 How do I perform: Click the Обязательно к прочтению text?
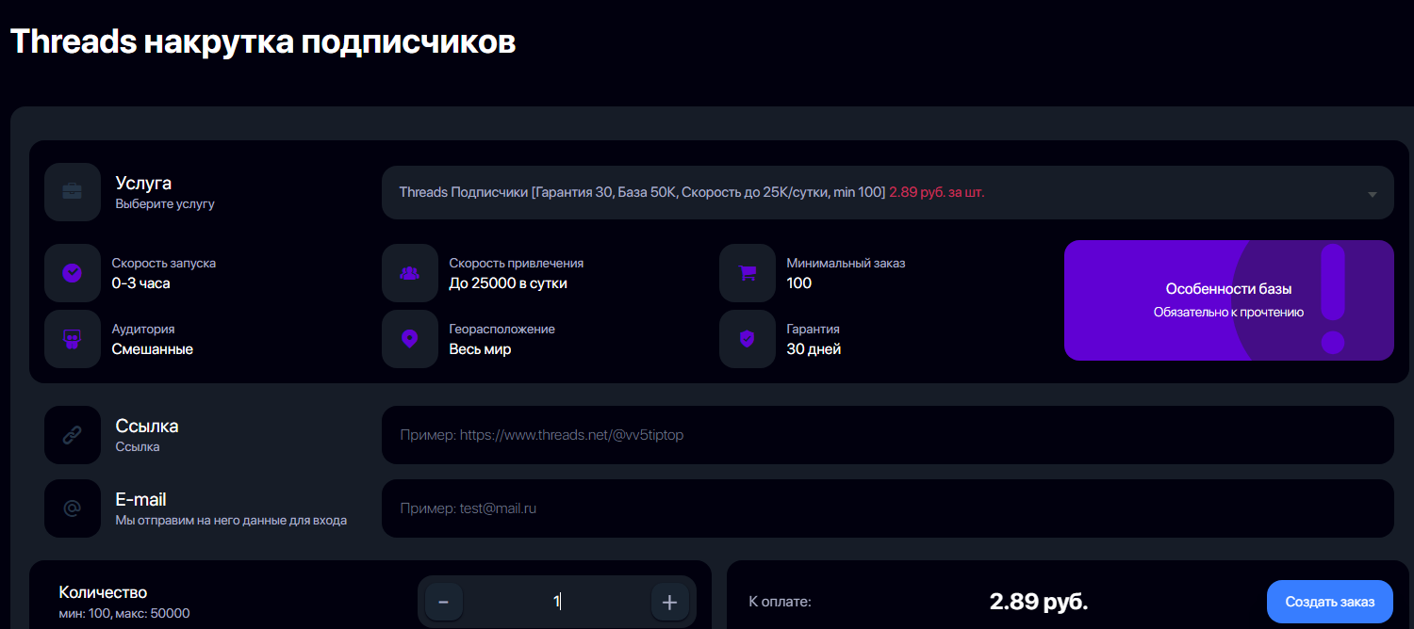(x=1228, y=312)
